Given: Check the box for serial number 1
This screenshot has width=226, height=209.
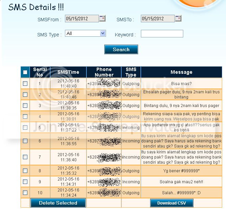Looking at the screenshot, I should coord(25,83).
